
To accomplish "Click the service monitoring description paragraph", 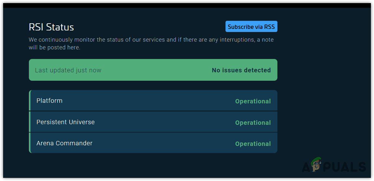I will point(151,43).
